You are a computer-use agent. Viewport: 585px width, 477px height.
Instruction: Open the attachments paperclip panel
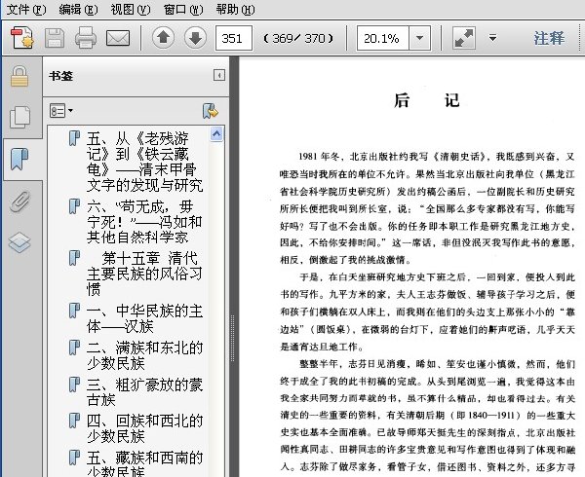tap(19, 202)
